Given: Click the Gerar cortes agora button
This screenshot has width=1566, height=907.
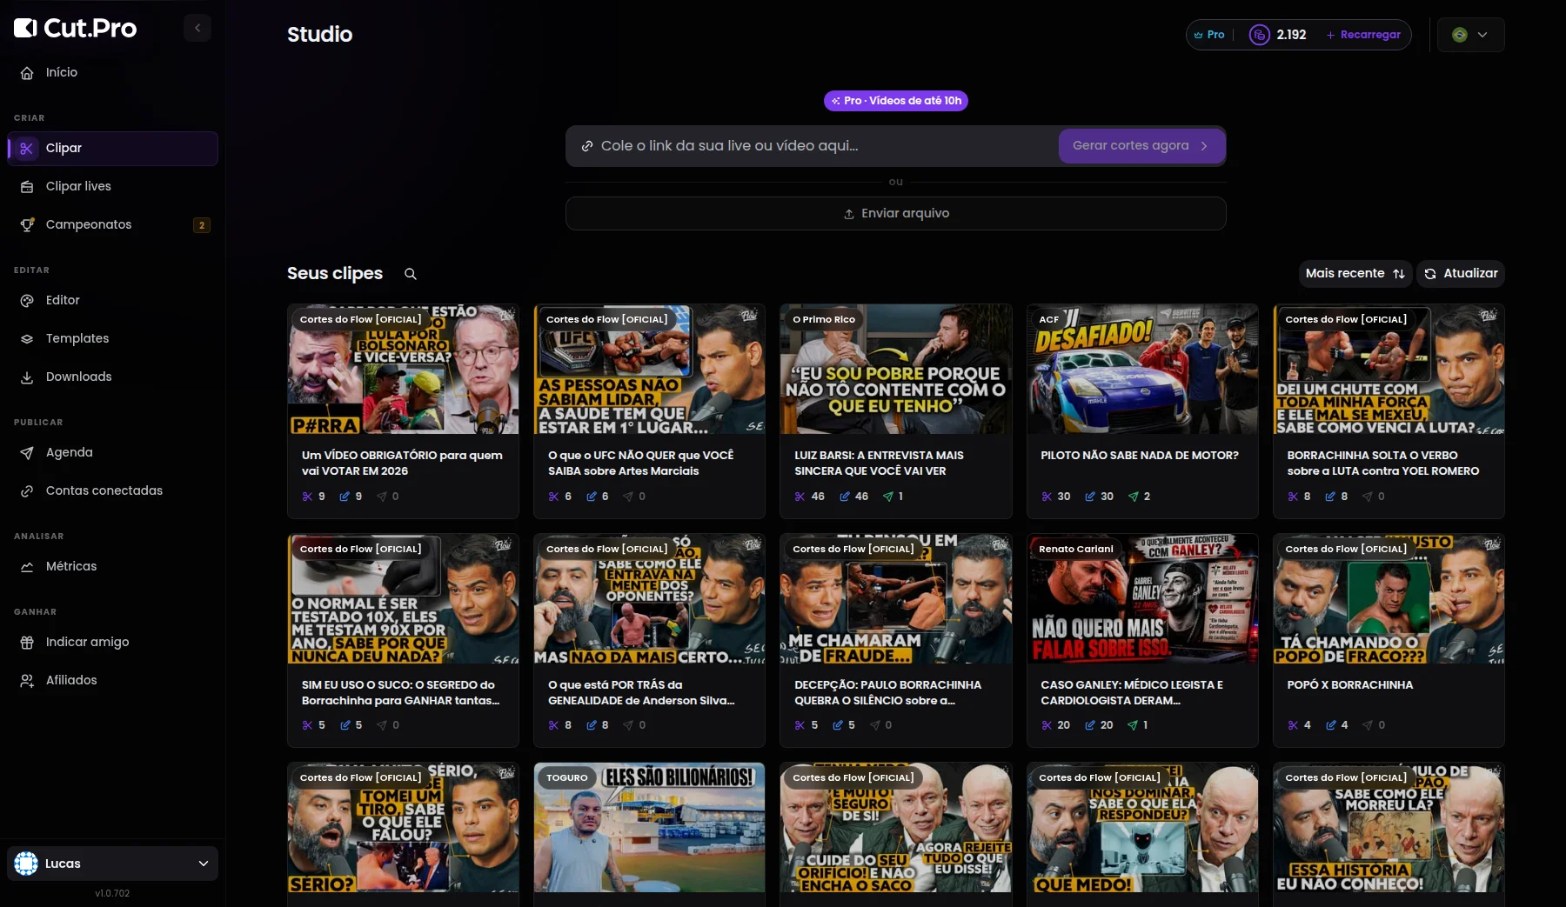Looking at the screenshot, I should pyautogui.click(x=1141, y=146).
